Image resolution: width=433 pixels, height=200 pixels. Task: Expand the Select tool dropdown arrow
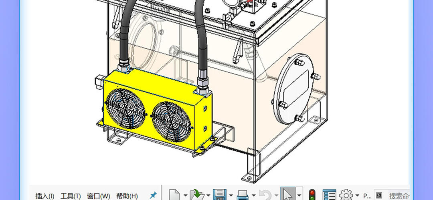point(299,195)
